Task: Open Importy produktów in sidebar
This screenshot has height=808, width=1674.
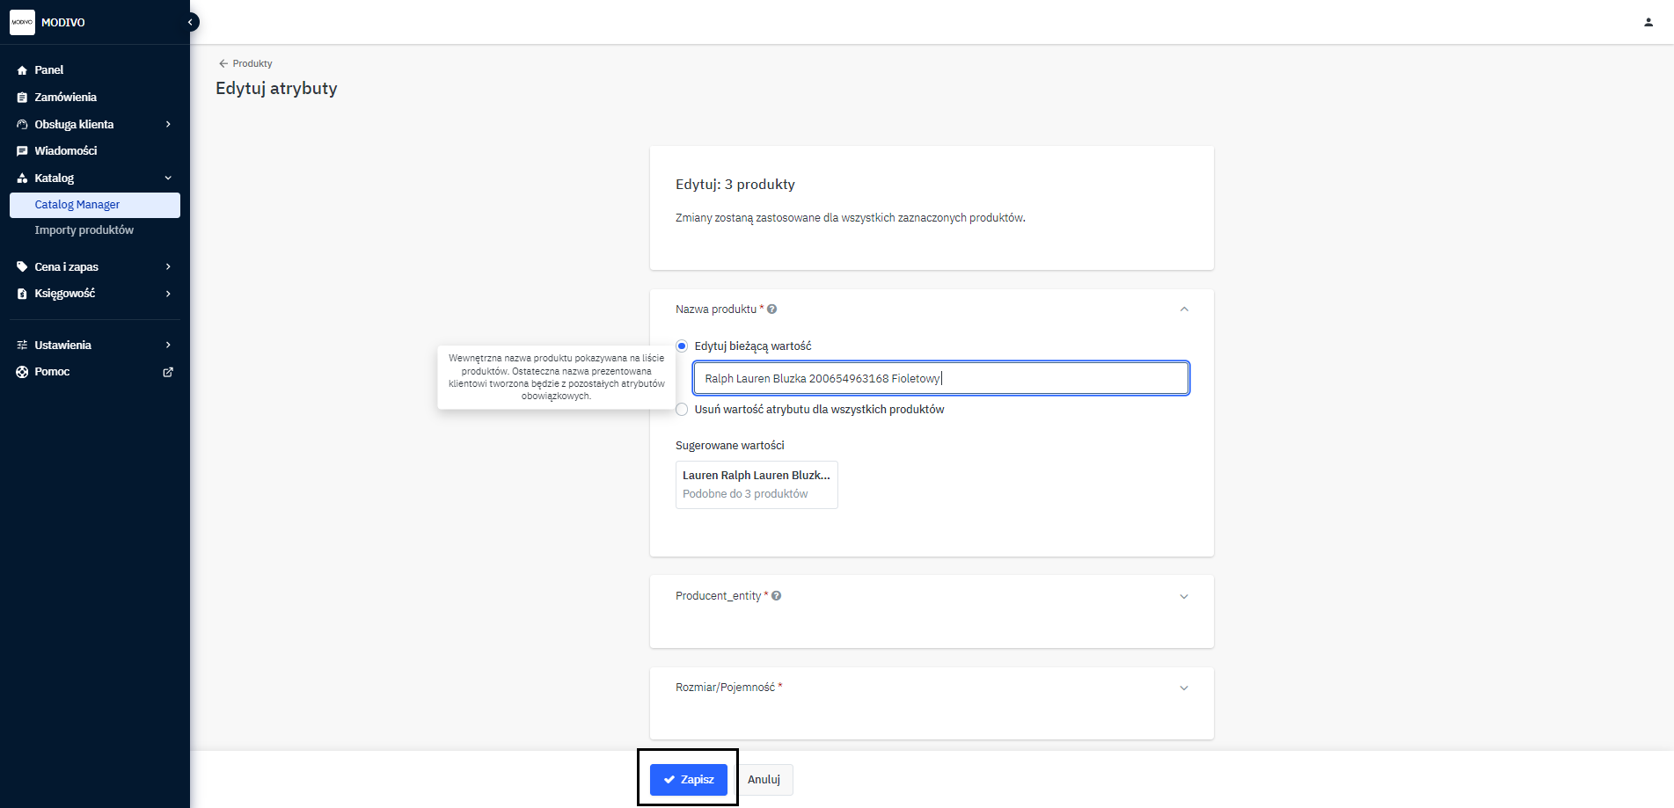Action: [84, 230]
